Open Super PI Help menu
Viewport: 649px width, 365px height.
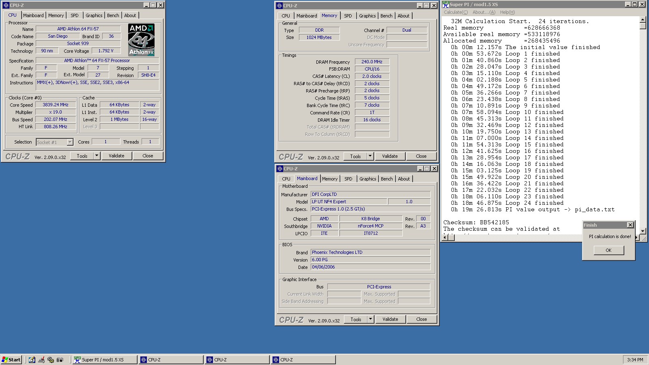tap(507, 12)
